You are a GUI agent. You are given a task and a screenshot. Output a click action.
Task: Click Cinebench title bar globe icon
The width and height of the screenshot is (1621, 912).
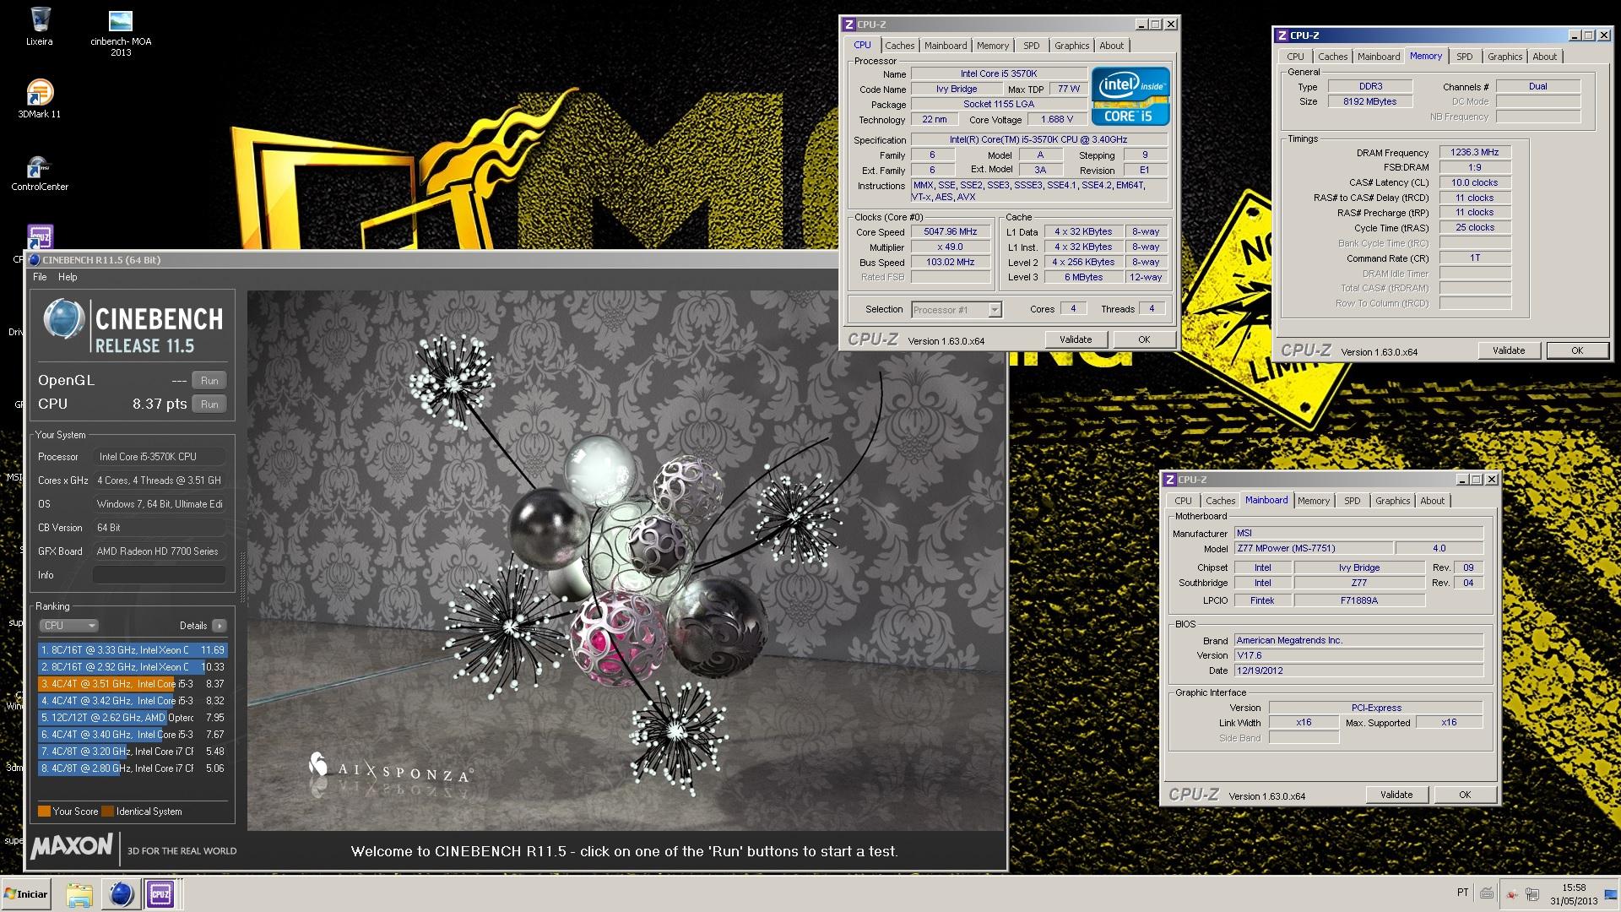pyautogui.click(x=35, y=260)
